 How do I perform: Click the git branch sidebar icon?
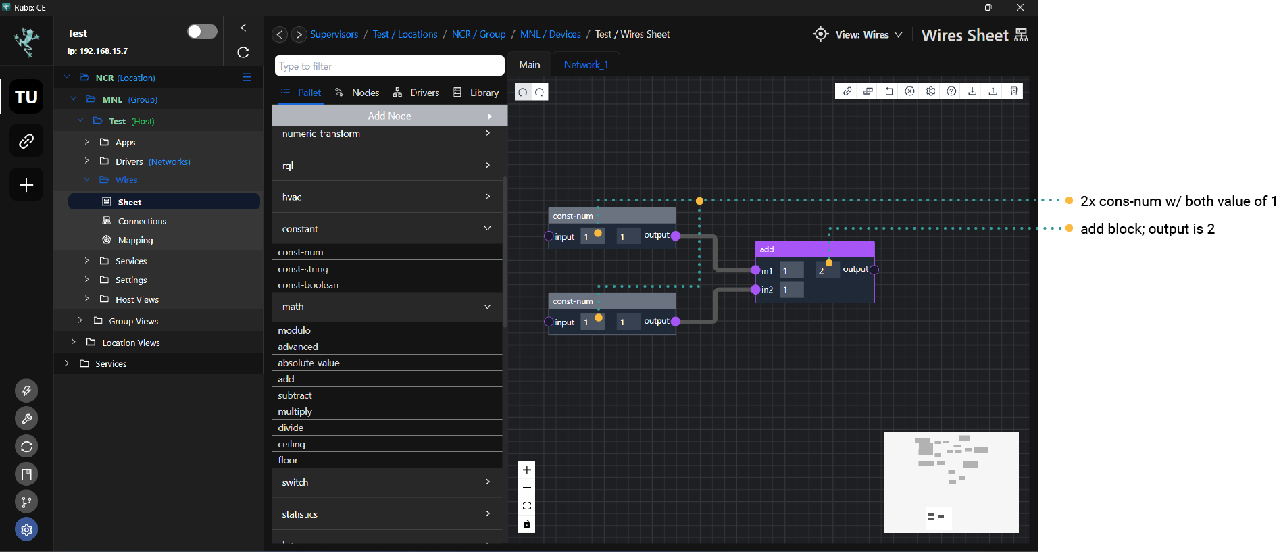tap(26, 502)
